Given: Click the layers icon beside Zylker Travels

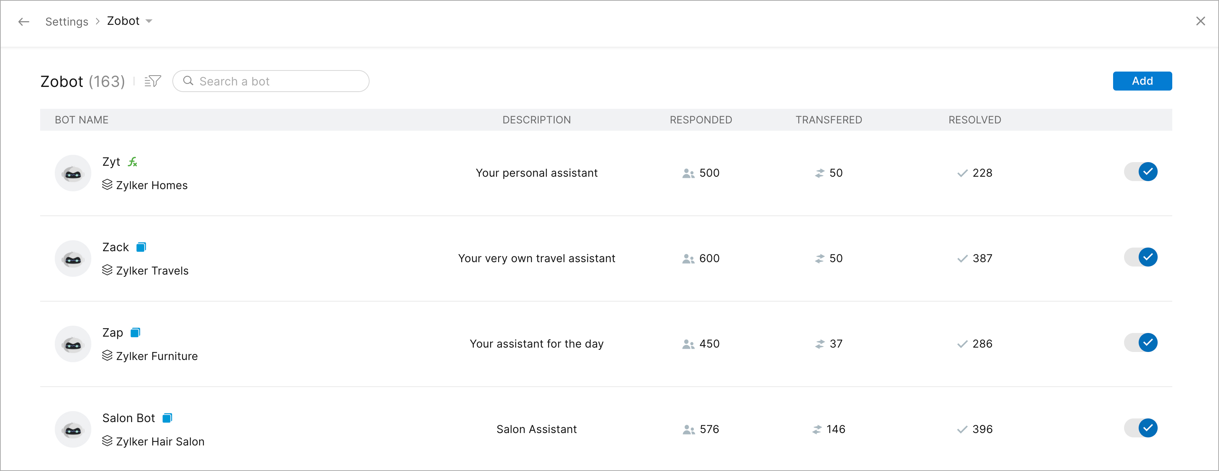Looking at the screenshot, I should (107, 270).
